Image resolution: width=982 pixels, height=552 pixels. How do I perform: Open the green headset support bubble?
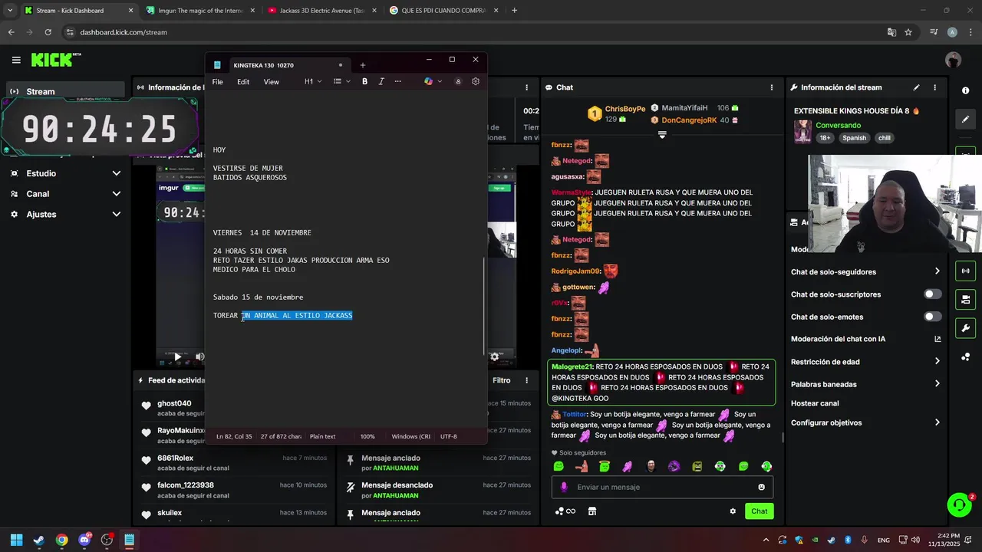coord(959,504)
